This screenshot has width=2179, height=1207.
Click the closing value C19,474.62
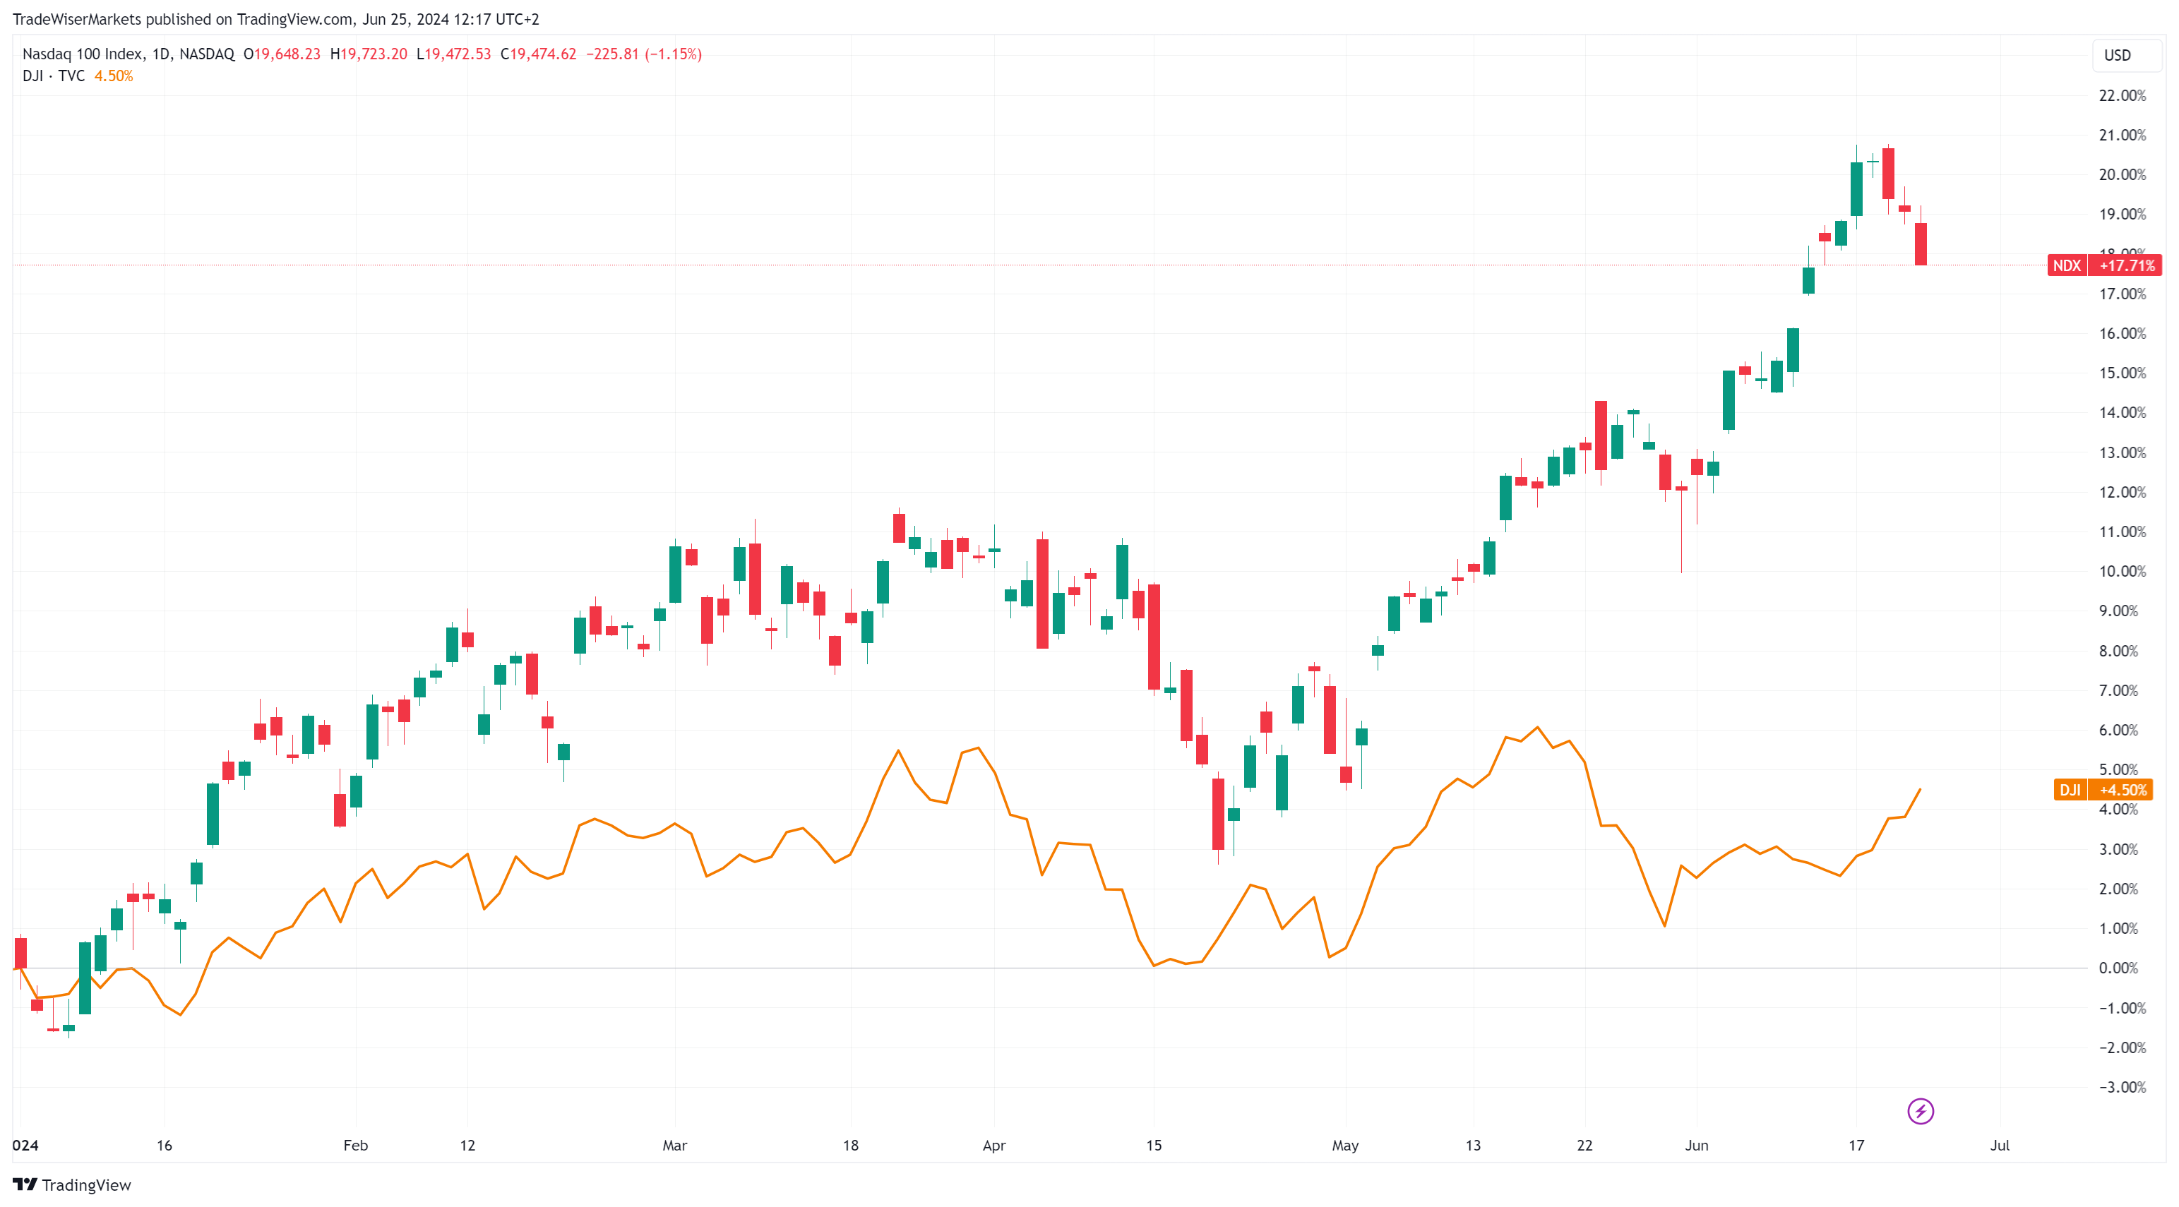tap(538, 54)
